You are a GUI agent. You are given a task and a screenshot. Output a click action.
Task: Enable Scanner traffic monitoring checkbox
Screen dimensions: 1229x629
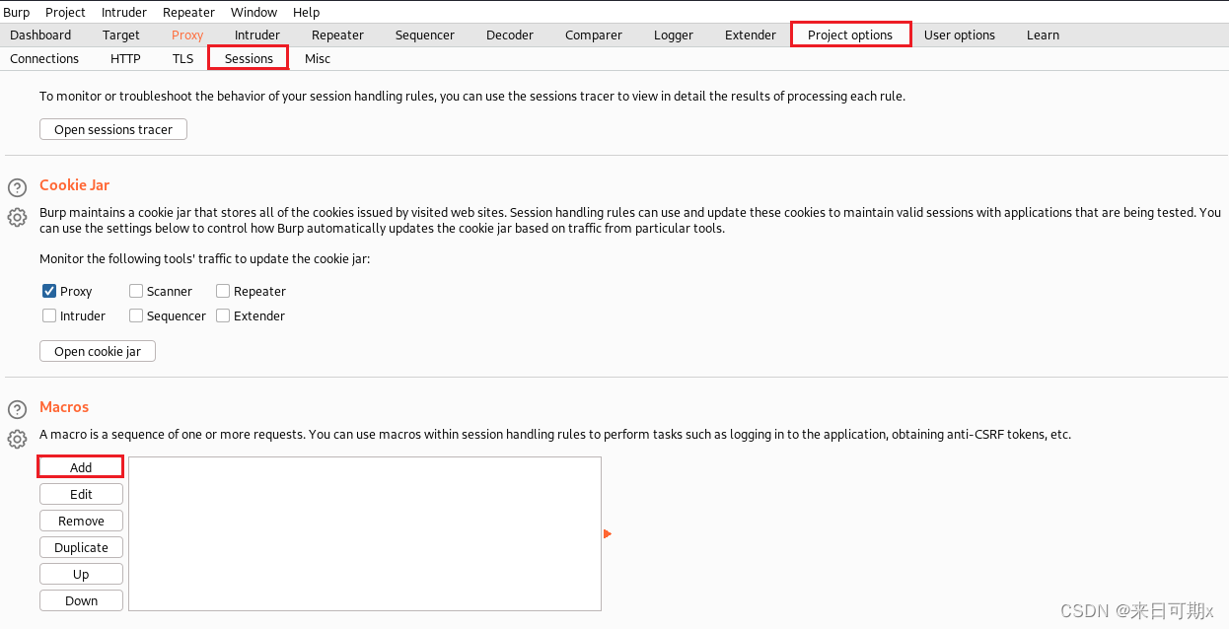pyautogui.click(x=136, y=291)
